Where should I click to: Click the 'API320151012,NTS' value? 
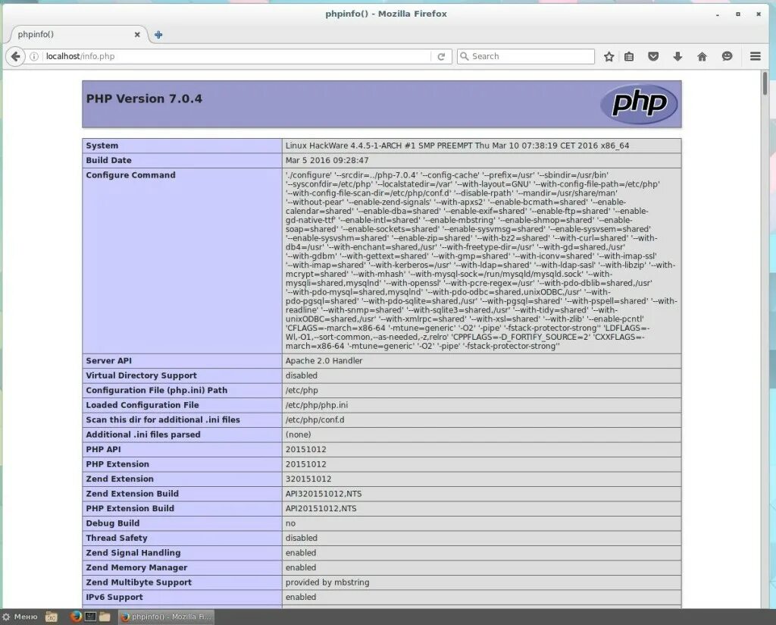point(323,494)
